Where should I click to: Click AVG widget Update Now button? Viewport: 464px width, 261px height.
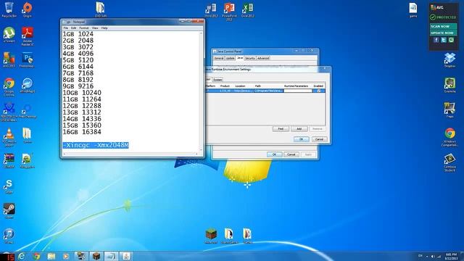443,33
